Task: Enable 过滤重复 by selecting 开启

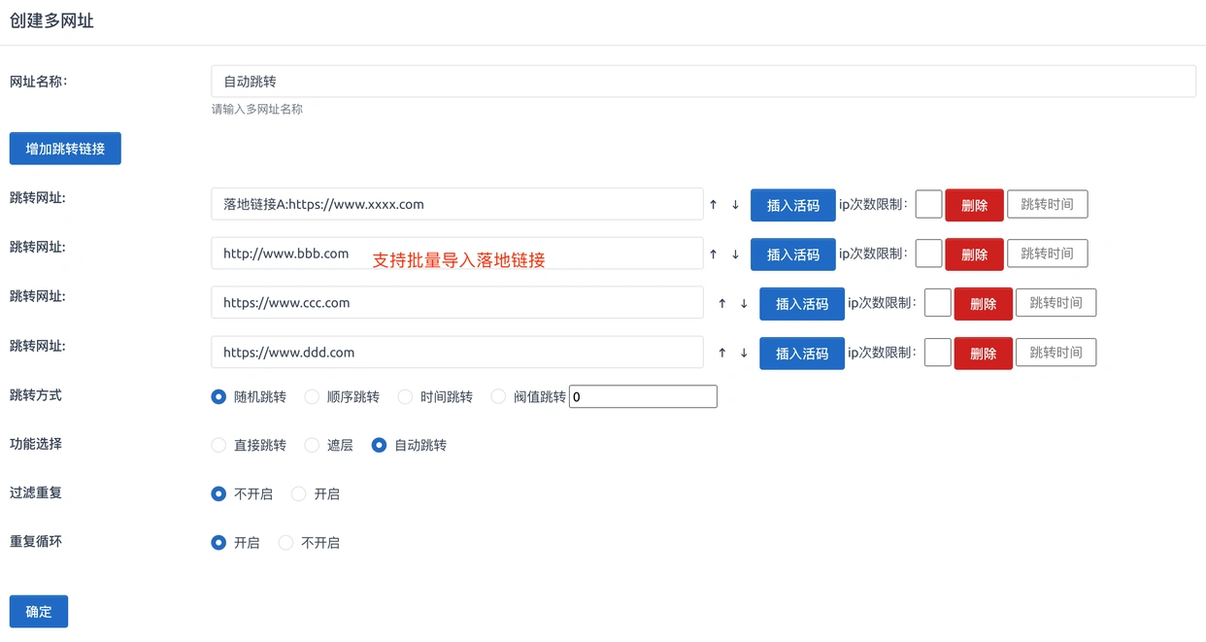Action: pos(299,494)
